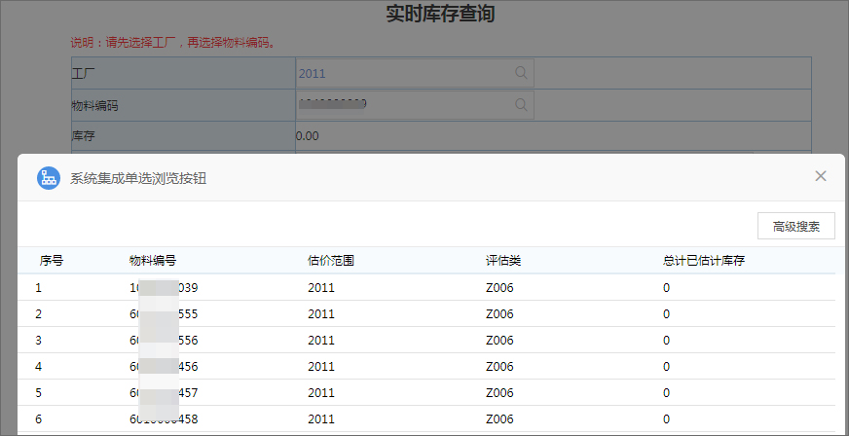Click the 实时库存查询 page title
The image size is (849, 436).
coord(440,14)
